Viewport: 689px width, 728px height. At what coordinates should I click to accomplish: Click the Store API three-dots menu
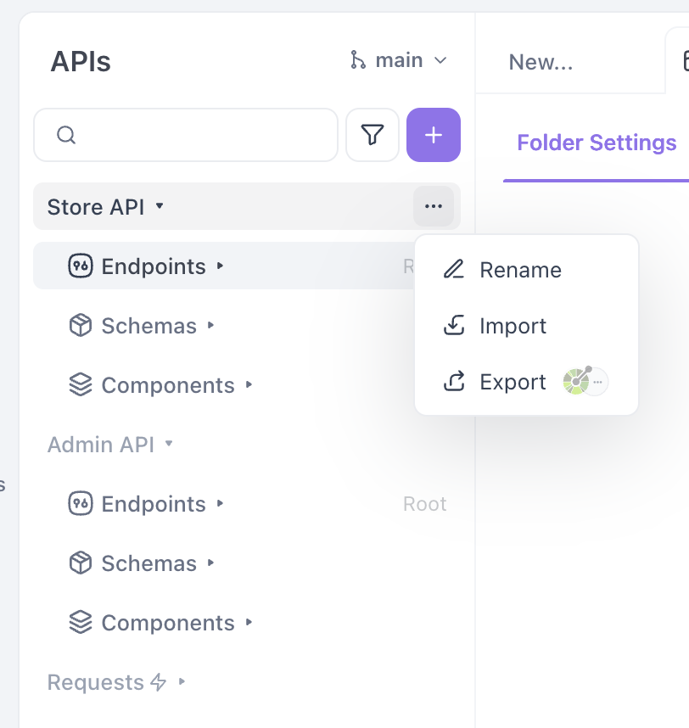[x=434, y=206]
